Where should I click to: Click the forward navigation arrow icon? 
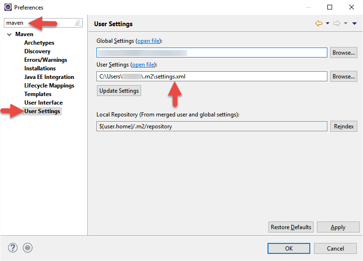[x=337, y=23]
